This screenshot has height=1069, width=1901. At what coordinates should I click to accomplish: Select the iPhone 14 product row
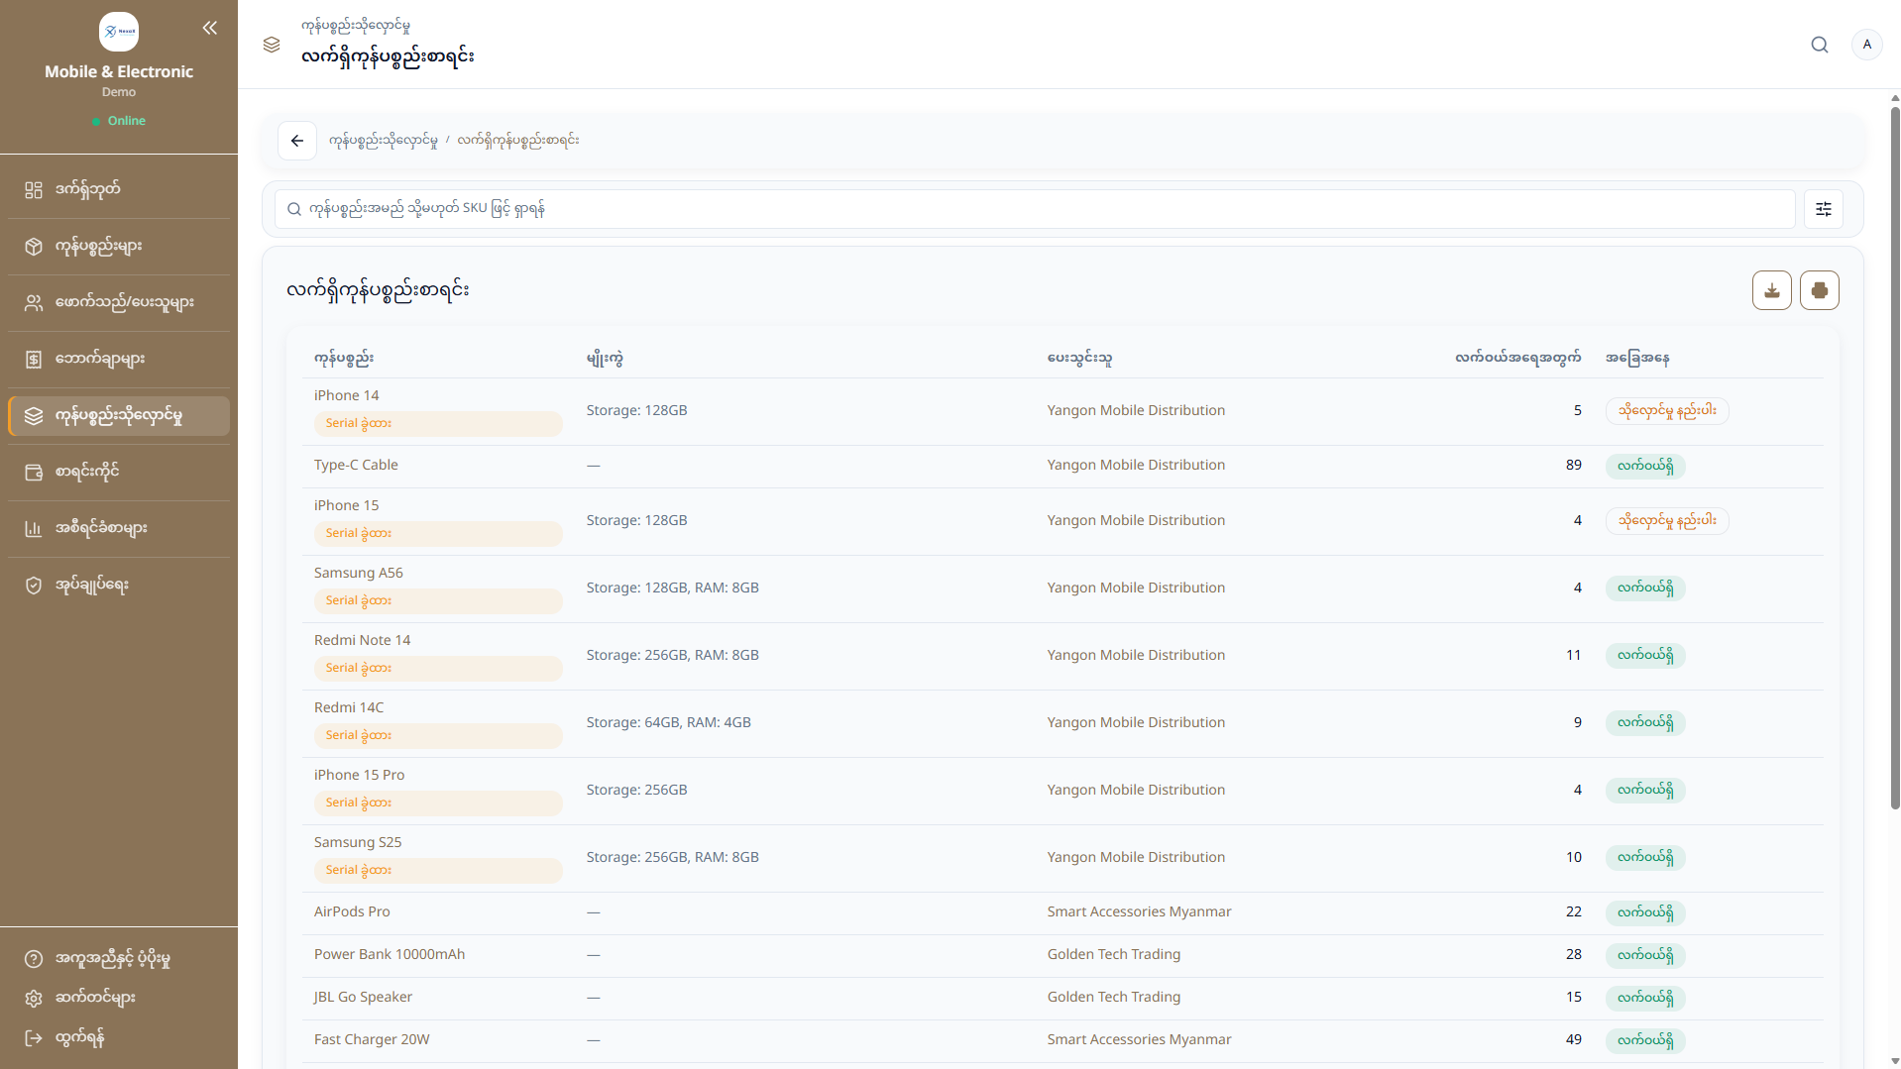(x=1062, y=411)
